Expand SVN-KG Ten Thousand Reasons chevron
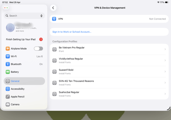 pyautogui.click(x=165, y=83)
